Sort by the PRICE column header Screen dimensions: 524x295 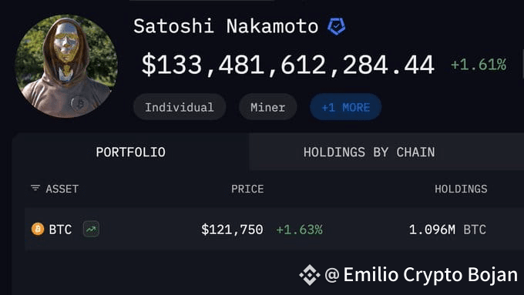[247, 189]
